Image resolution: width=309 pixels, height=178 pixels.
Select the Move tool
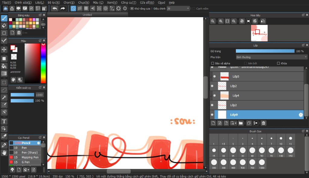4,49
